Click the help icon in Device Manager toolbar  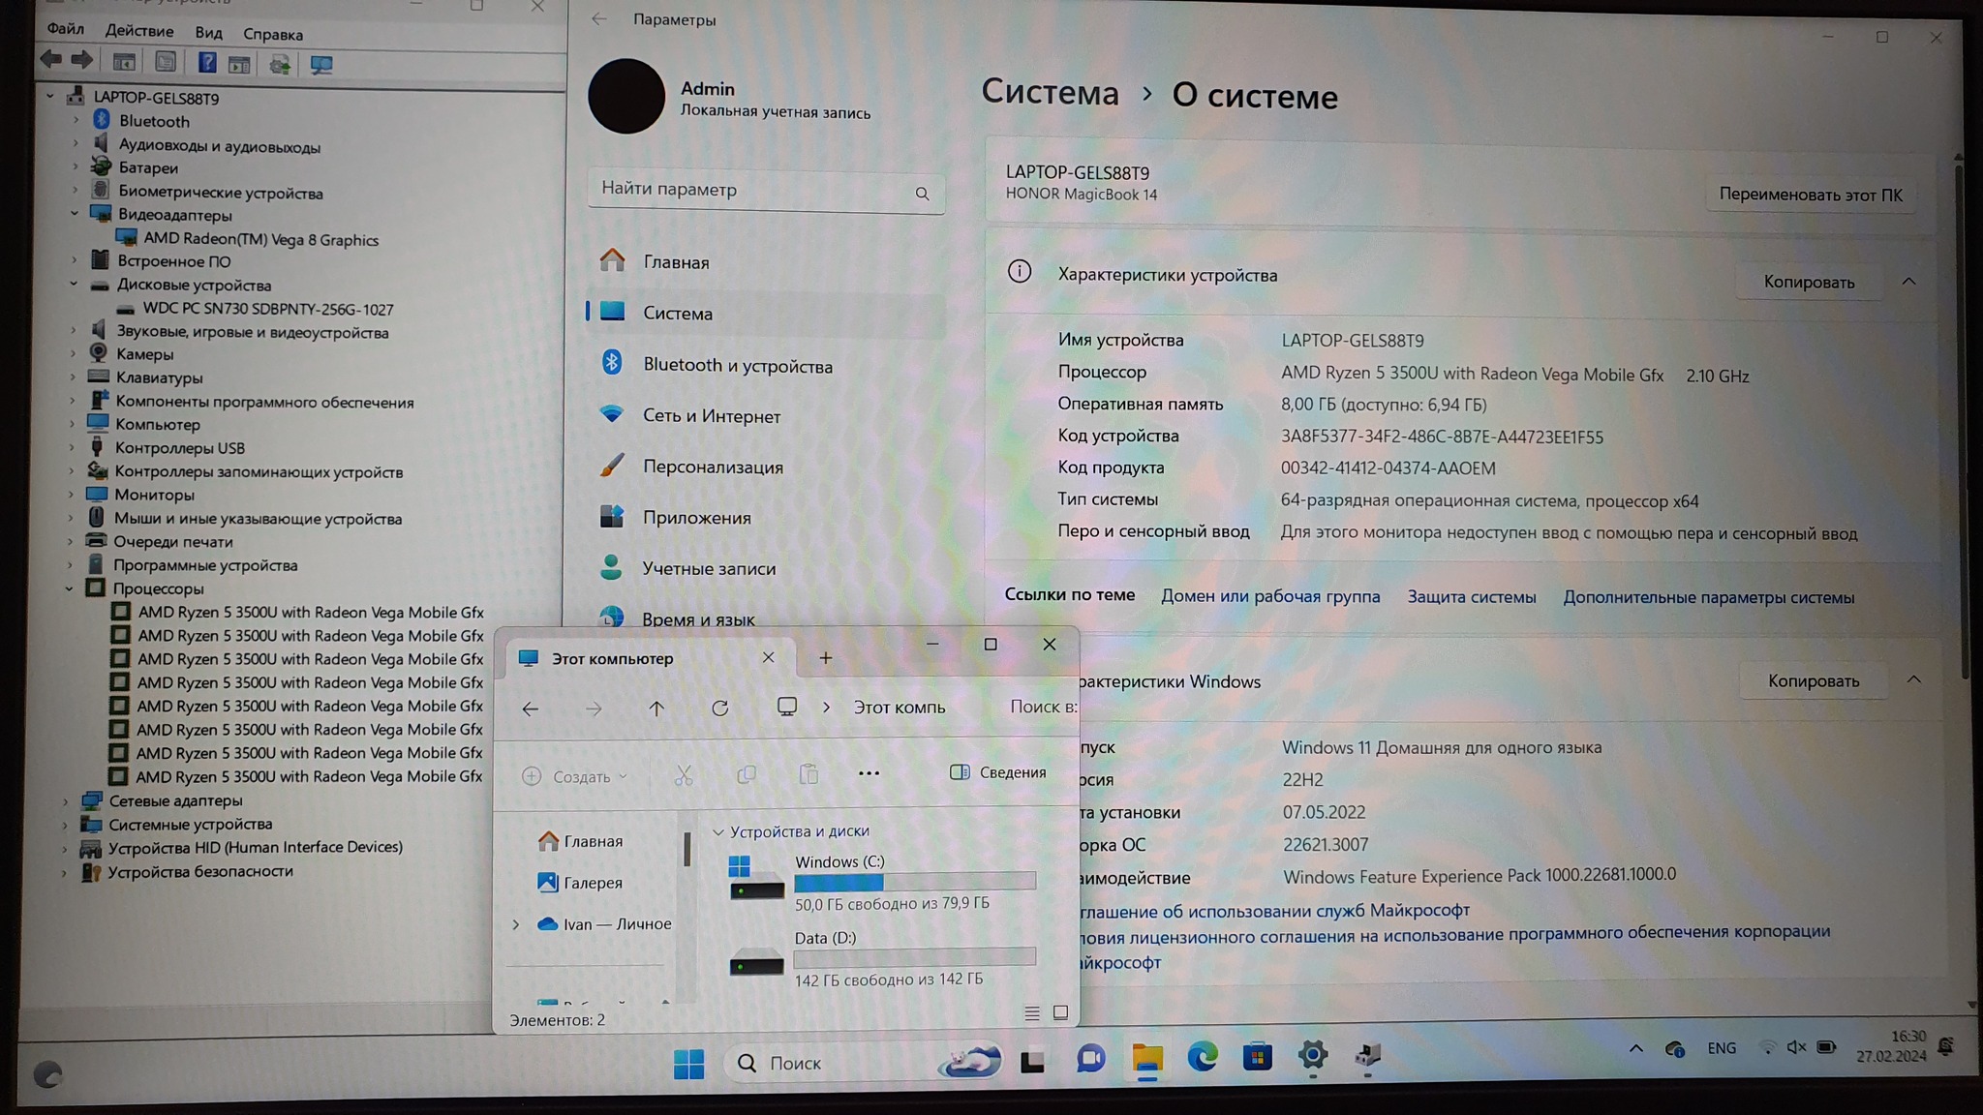point(206,64)
